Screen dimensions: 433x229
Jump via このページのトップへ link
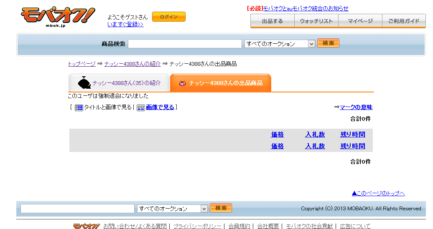378,193
